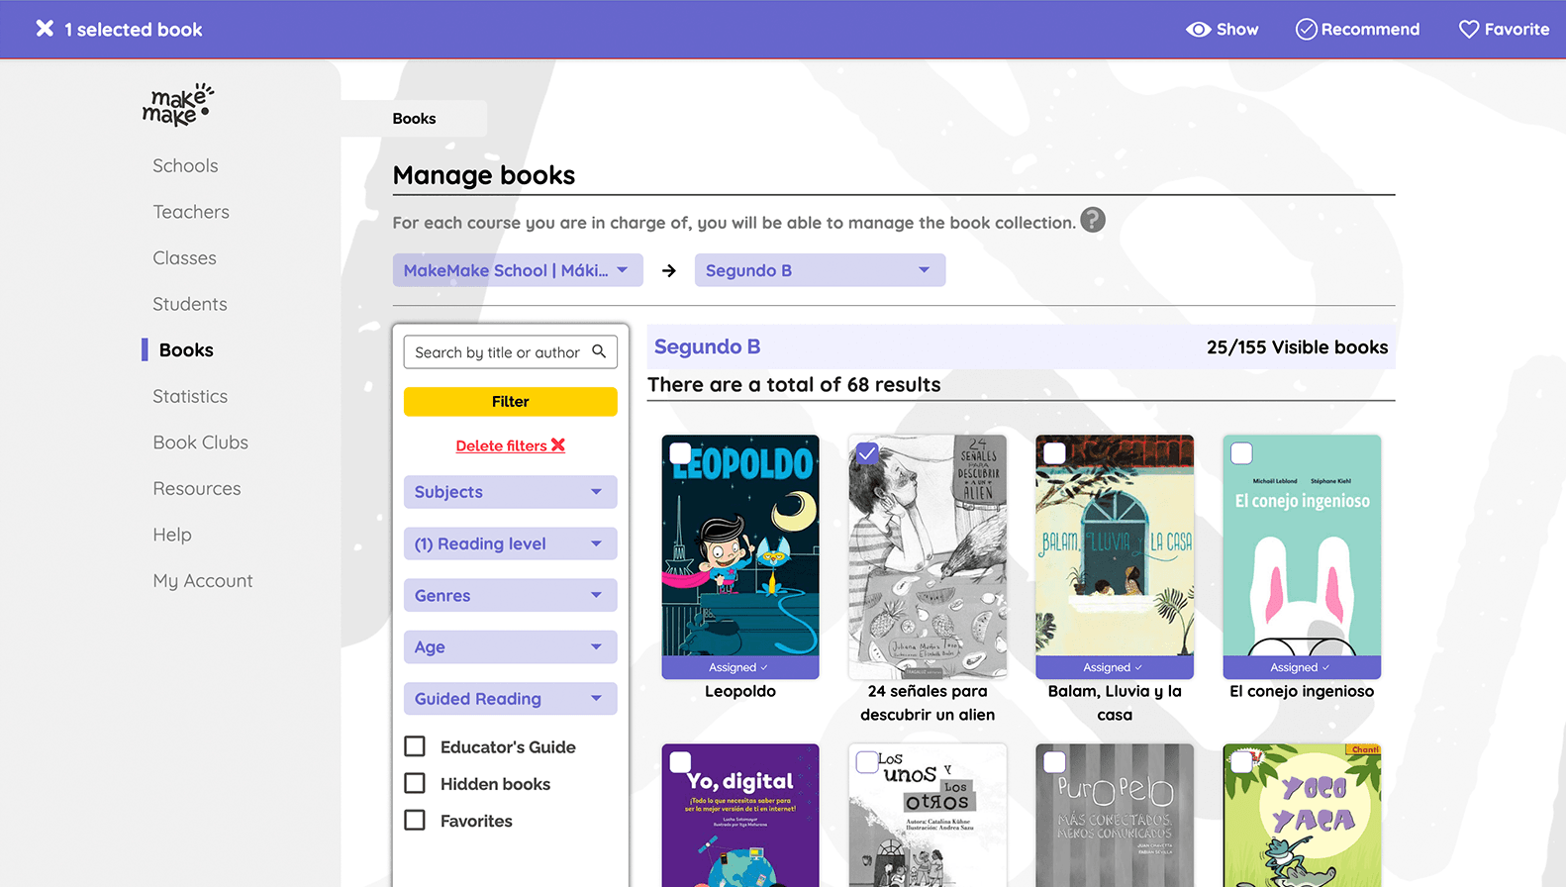This screenshot has width=1566, height=887.
Task: Go to the Students page
Action: [x=190, y=304]
